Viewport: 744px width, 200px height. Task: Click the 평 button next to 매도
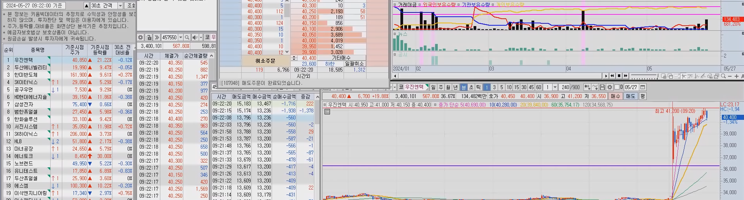642,96
